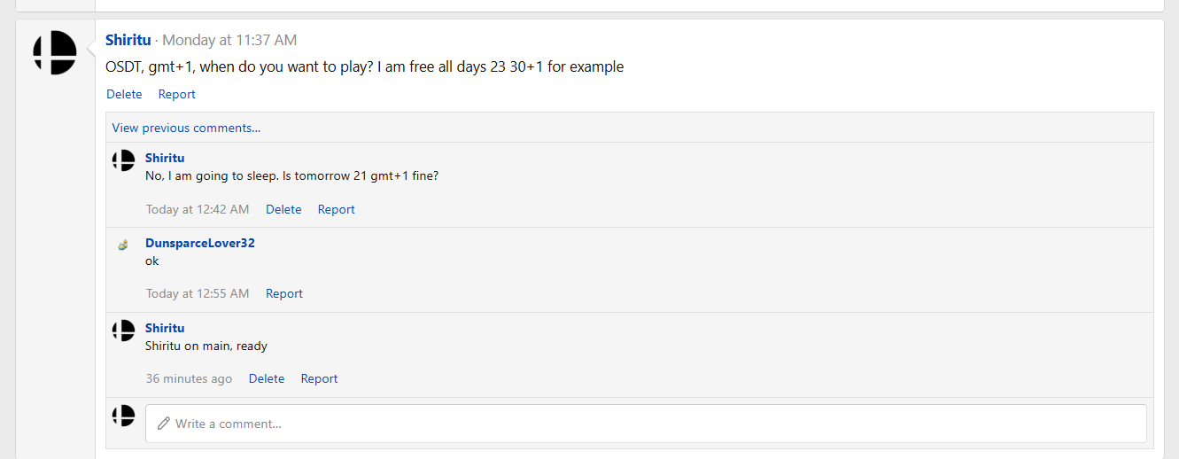
Task: Delete the 12:42 AM comment
Action: [x=283, y=209]
